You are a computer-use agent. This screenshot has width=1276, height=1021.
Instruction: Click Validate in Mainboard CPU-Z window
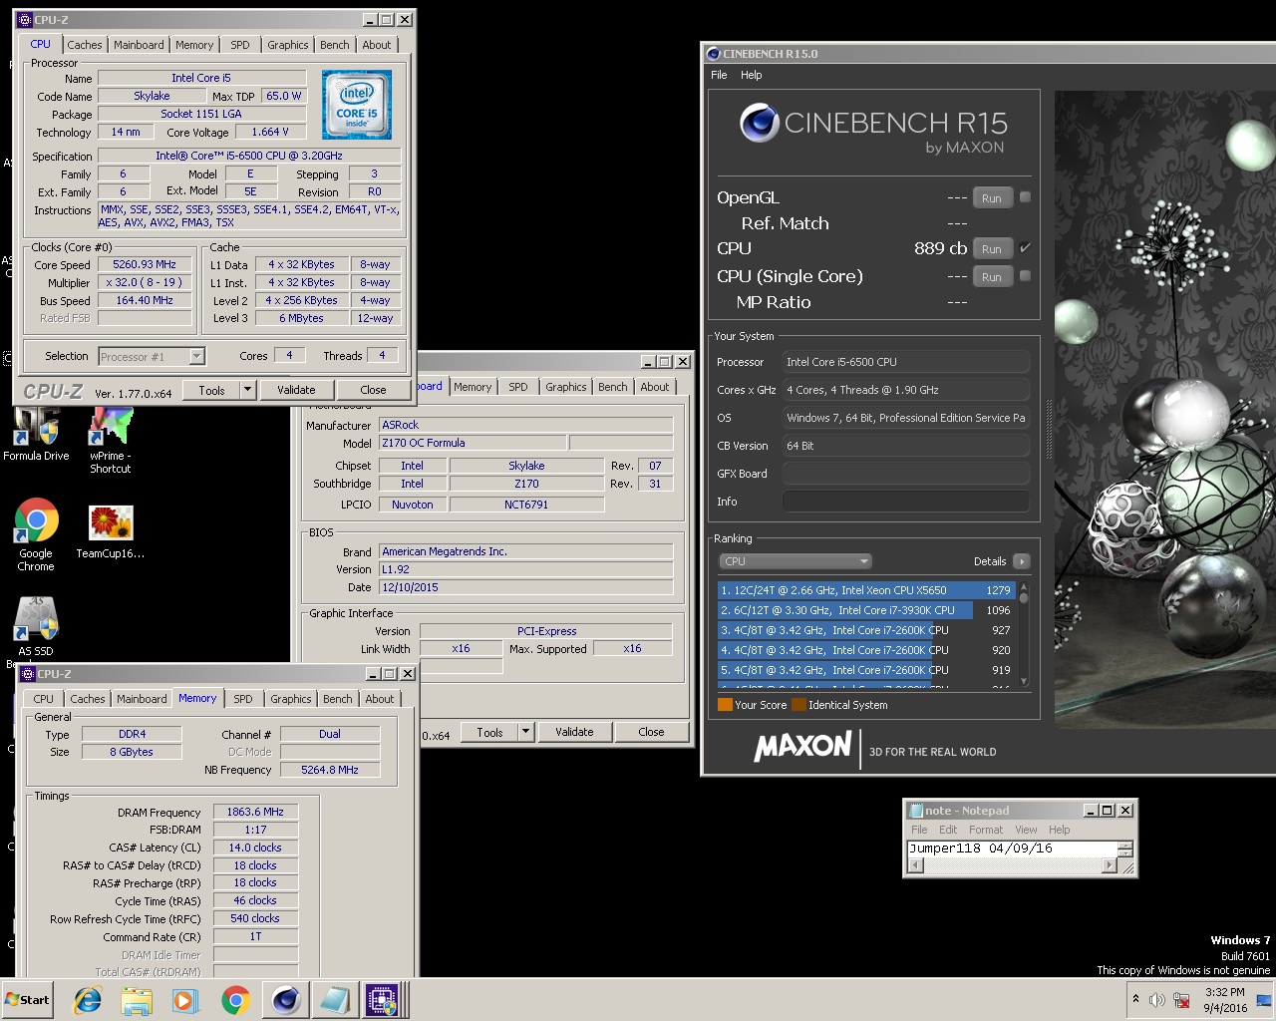(x=574, y=732)
